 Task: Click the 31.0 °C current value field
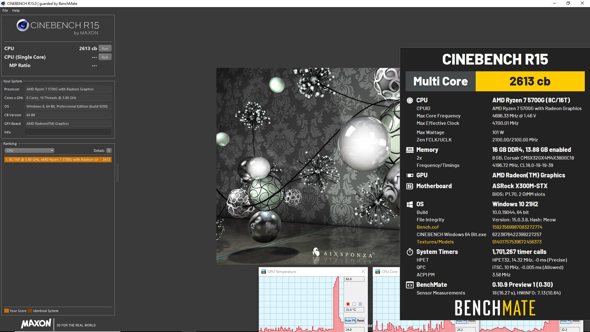tap(354, 310)
